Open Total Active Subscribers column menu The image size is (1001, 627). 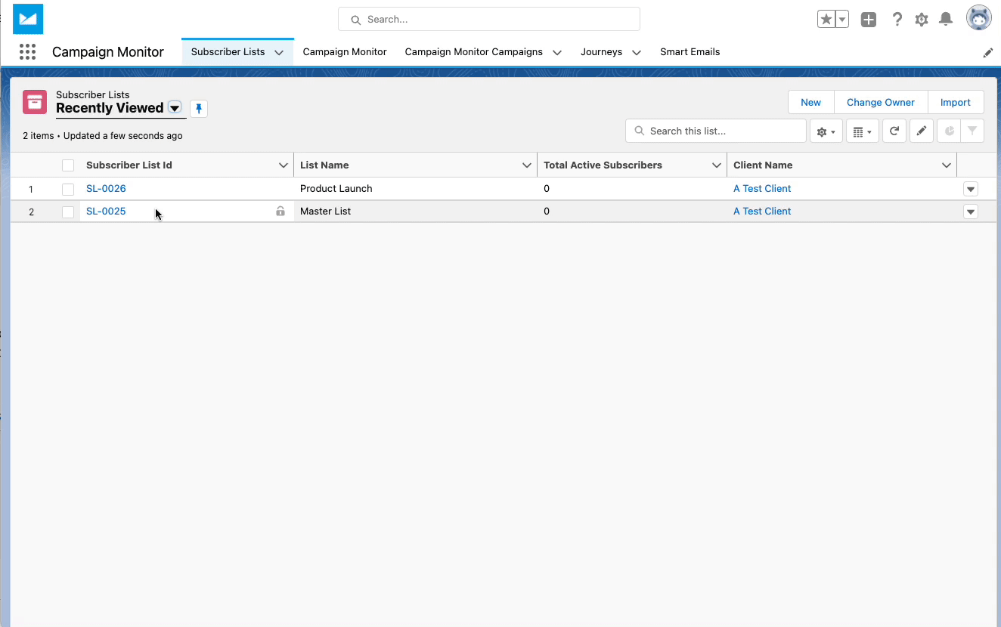point(717,165)
